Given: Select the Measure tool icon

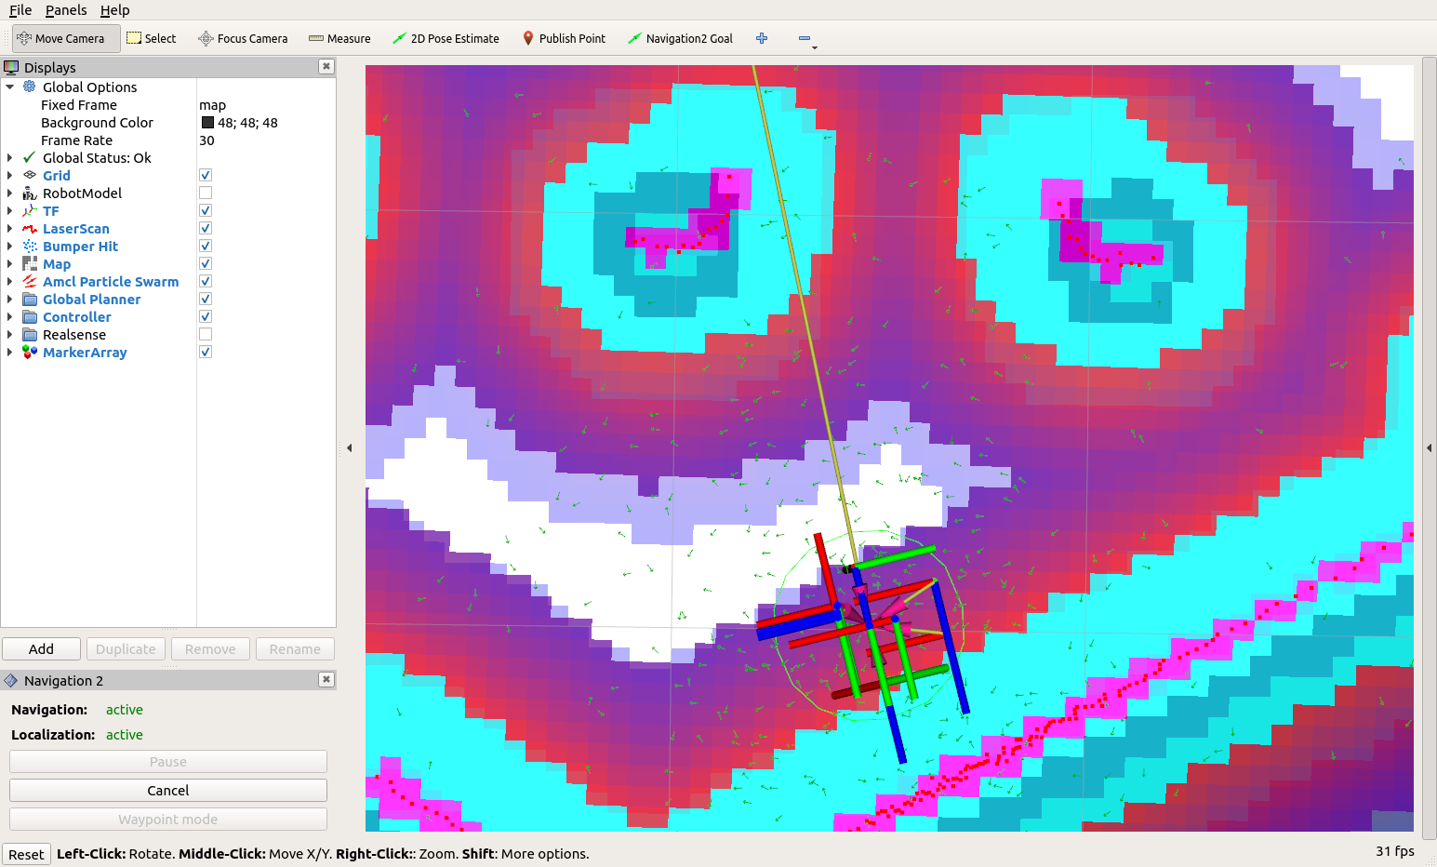Looking at the screenshot, I should [x=316, y=39].
